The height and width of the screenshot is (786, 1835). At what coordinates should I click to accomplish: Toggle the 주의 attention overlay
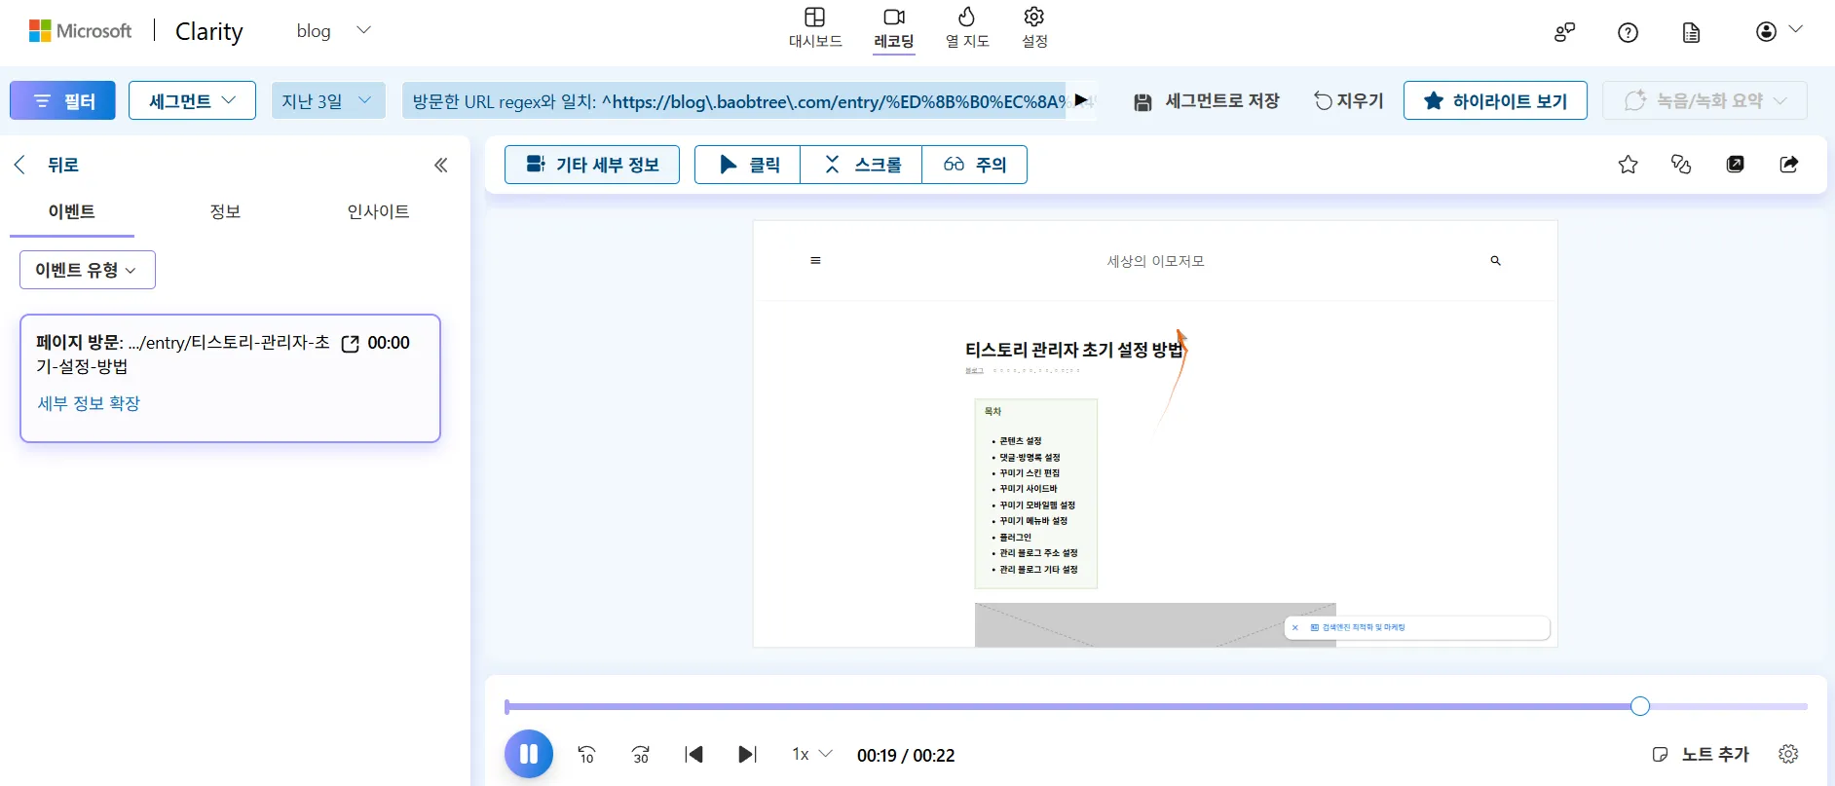pos(974,165)
